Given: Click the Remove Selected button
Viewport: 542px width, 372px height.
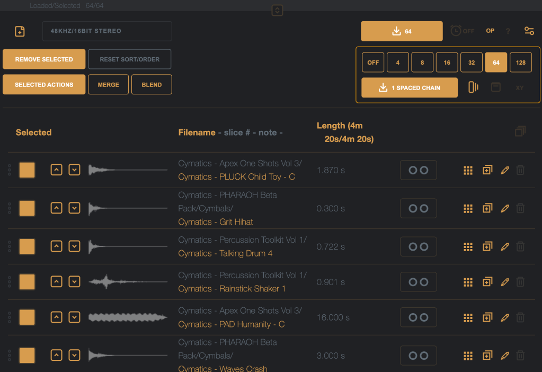Looking at the screenshot, I should [x=44, y=59].
